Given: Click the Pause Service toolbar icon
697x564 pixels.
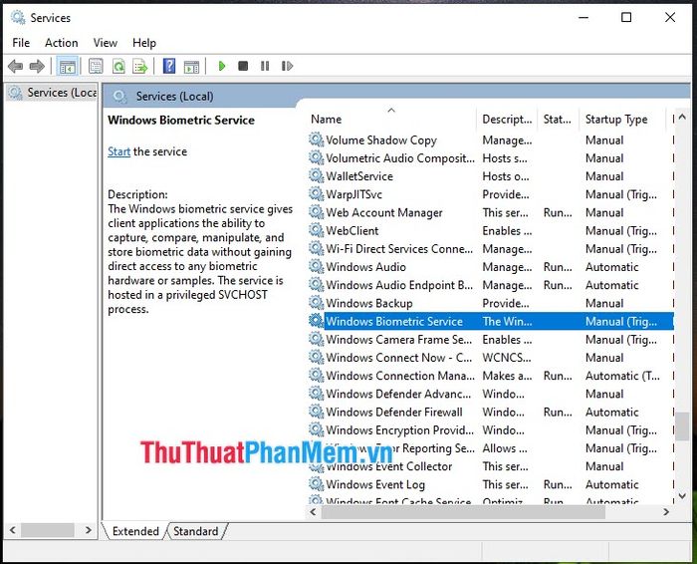Looking at the screenshot, I should (x=265, y=67).
